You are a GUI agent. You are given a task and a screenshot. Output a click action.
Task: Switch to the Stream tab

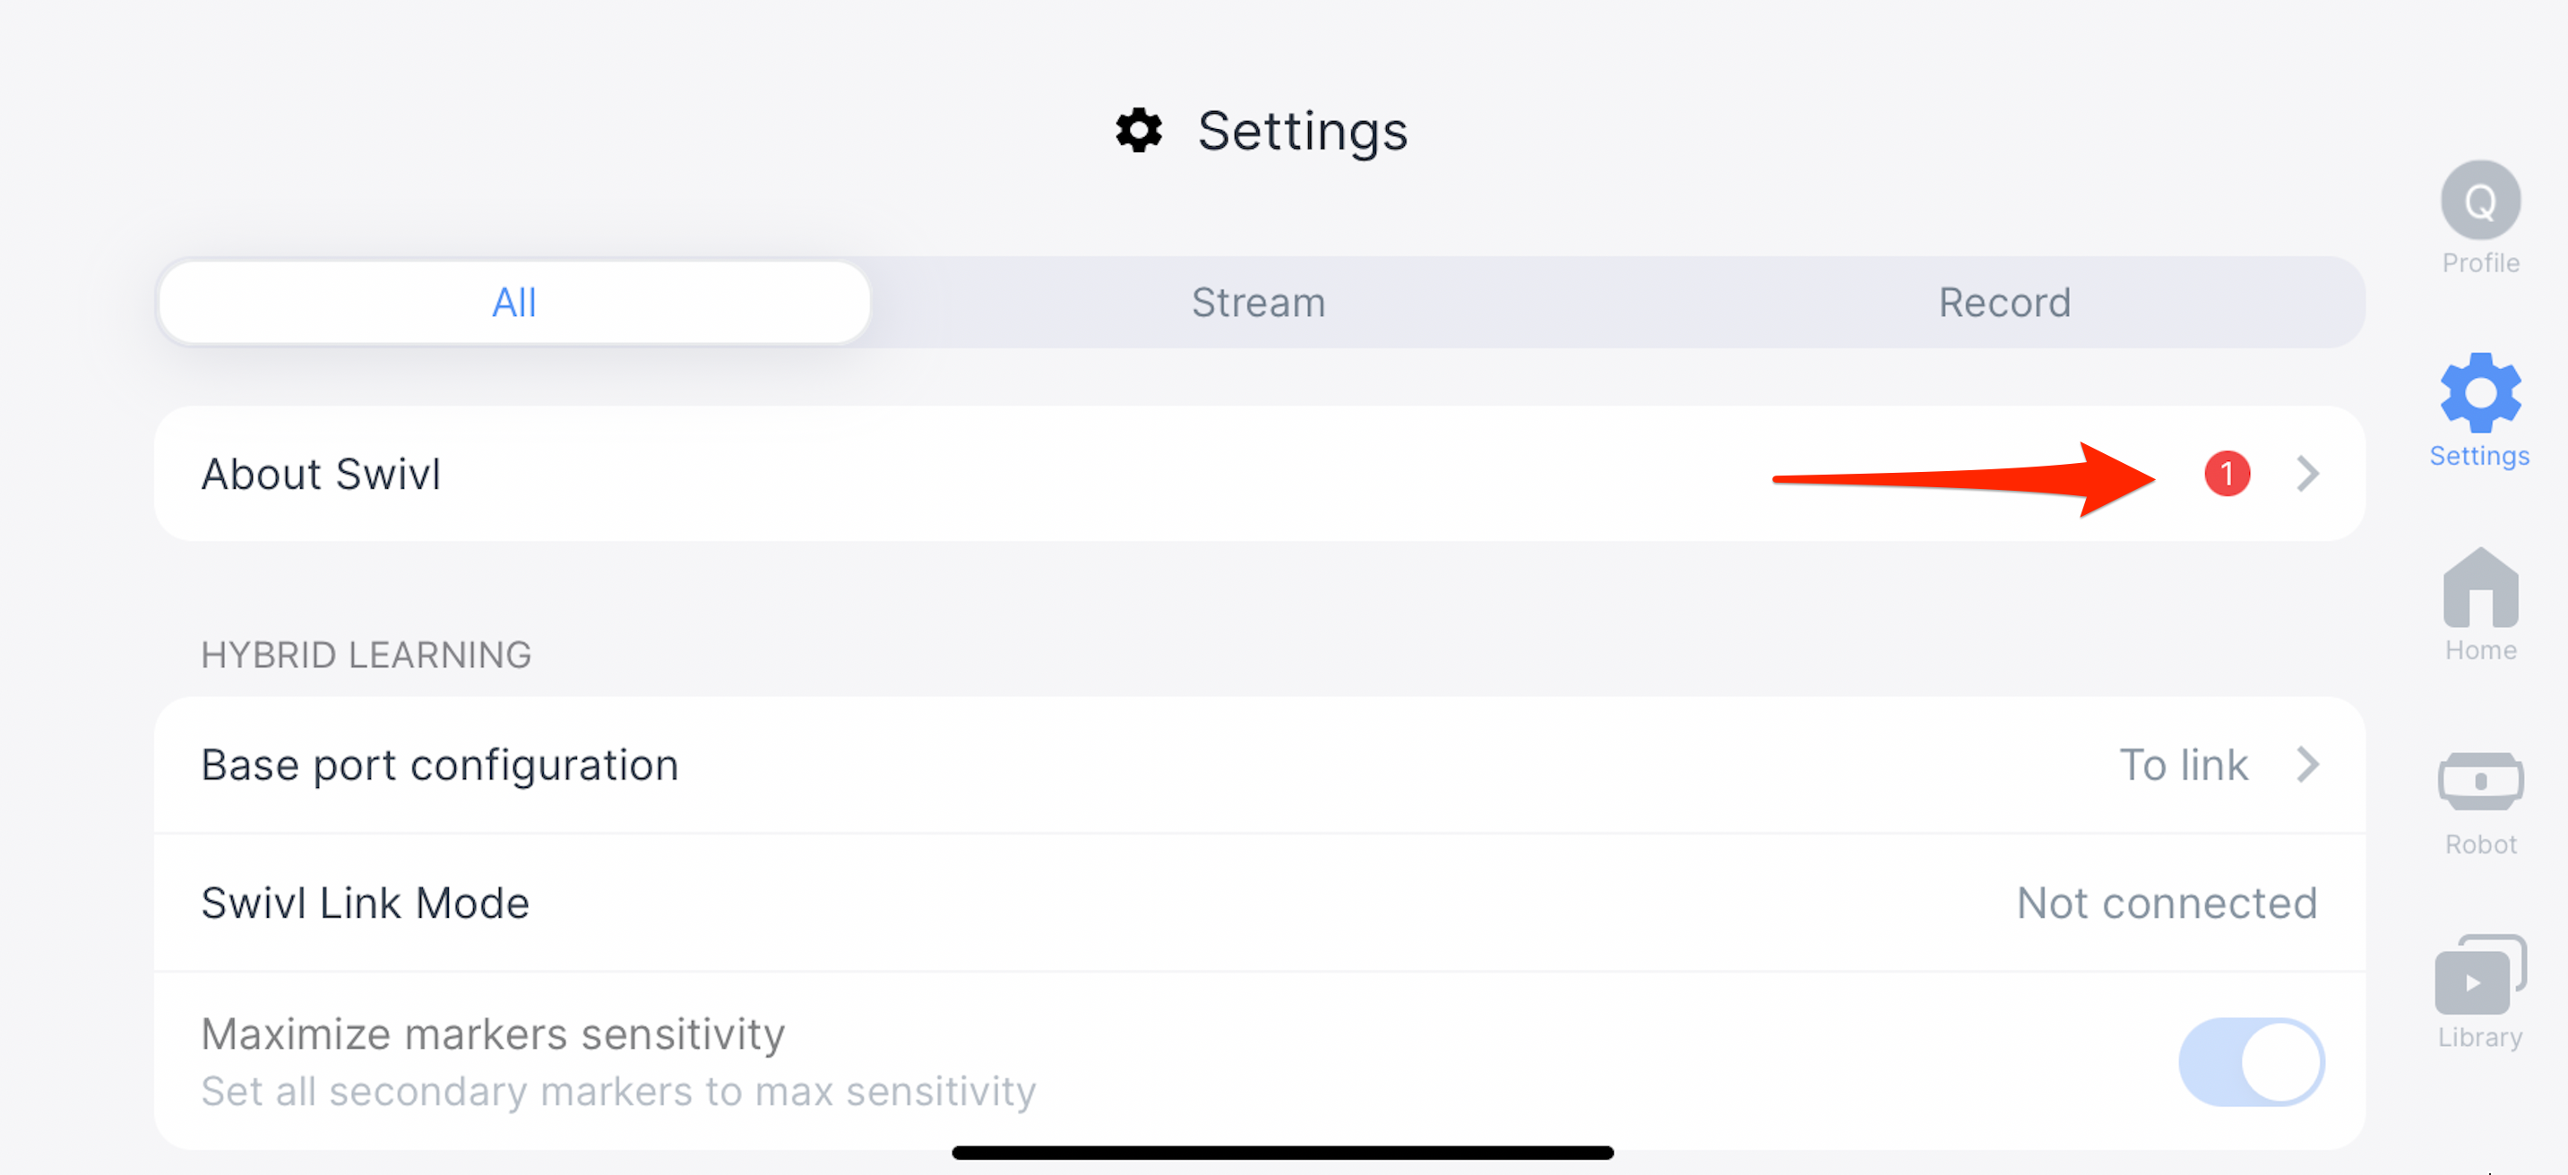[x=1260, y=303]
